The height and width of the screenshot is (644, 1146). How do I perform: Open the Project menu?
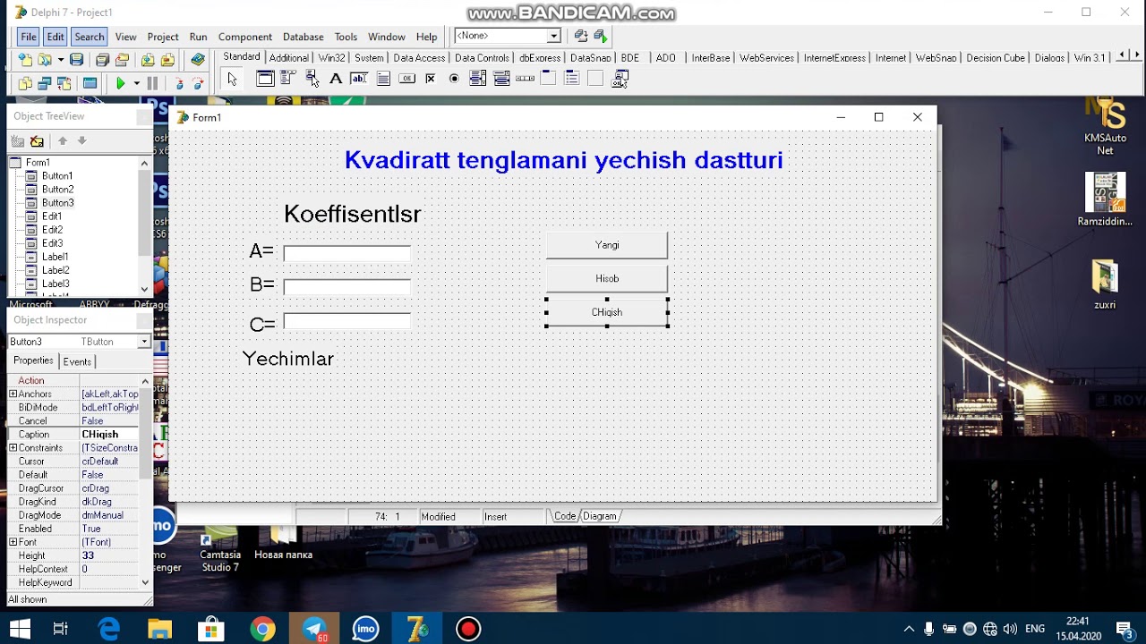click(163, 37)
